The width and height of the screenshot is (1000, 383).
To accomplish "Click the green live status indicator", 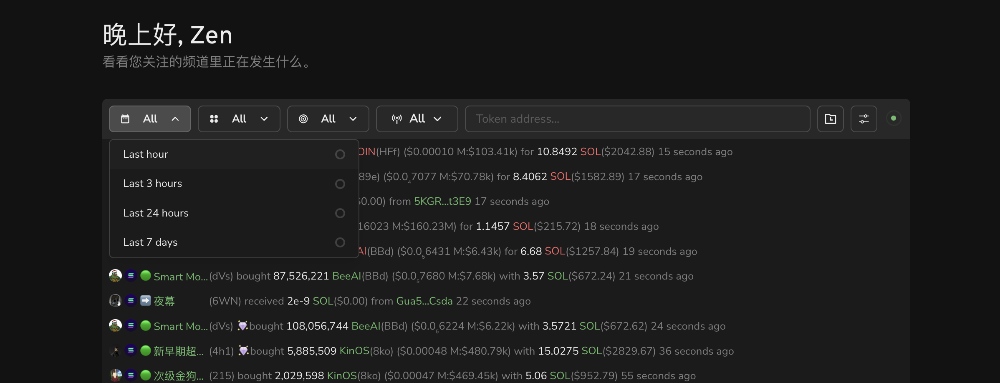I will [x=893, y=118].
